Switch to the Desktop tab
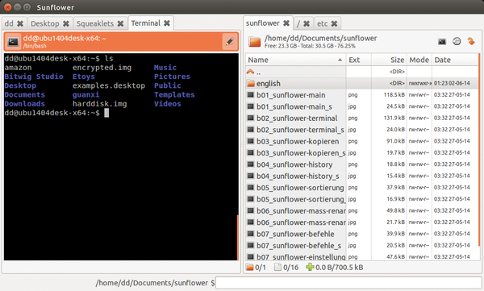Viewport: 484px width, 291px height. point(45,23)
